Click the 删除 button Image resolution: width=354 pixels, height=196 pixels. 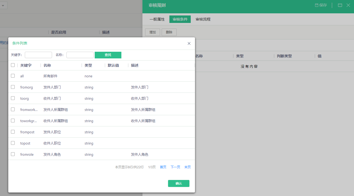pyautogui.click(x=169, y=32)
